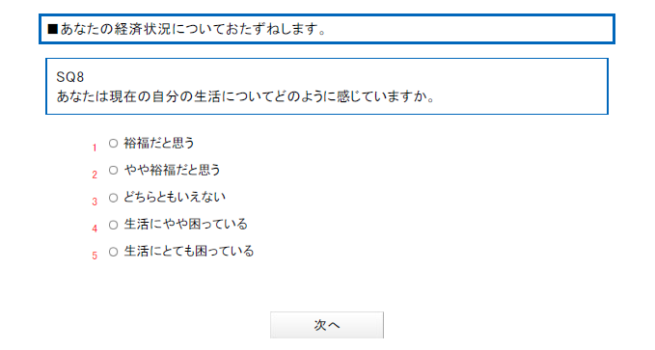Image resolution: width=655 pixels, height=350 pixels.
Task: Click the question text about 現在の自分の生活
Action: point(246,96)
